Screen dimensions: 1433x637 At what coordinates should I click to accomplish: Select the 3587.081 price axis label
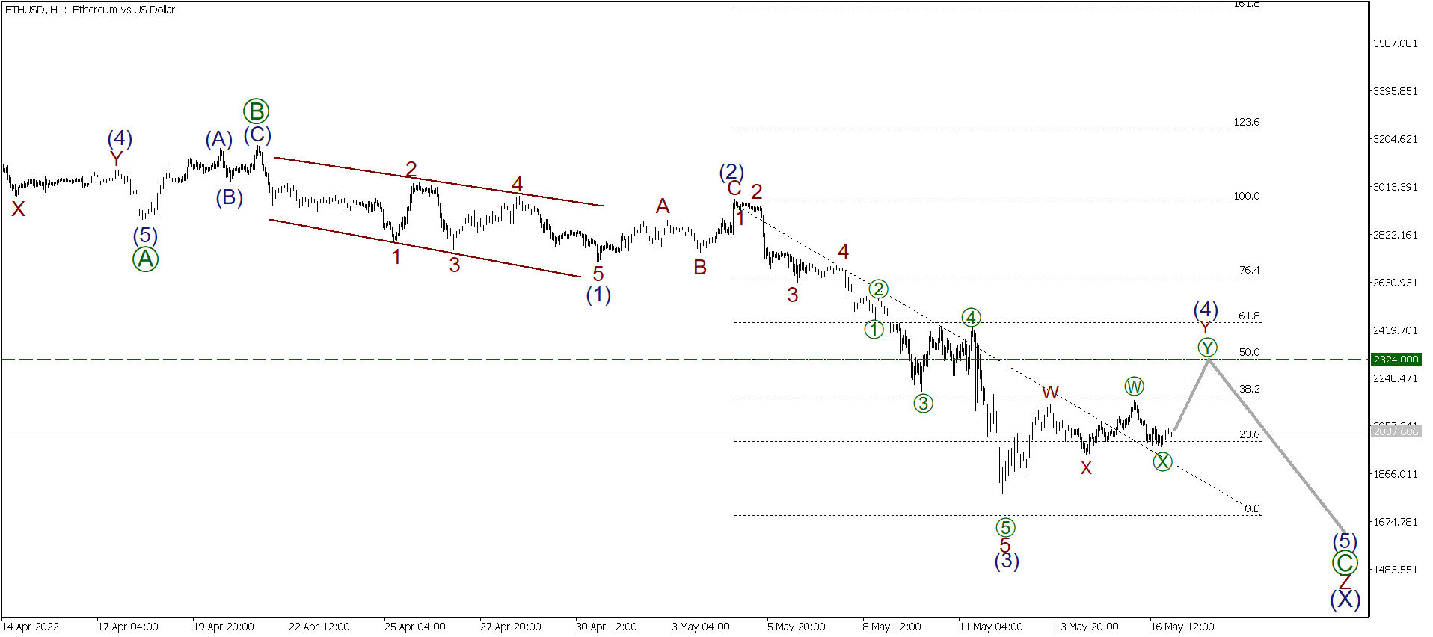(x=1395, y=43)
